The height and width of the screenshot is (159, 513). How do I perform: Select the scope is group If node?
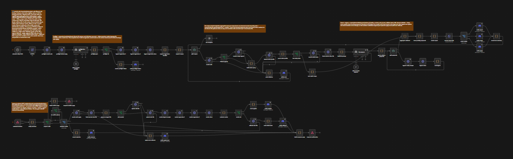(224, 57)
